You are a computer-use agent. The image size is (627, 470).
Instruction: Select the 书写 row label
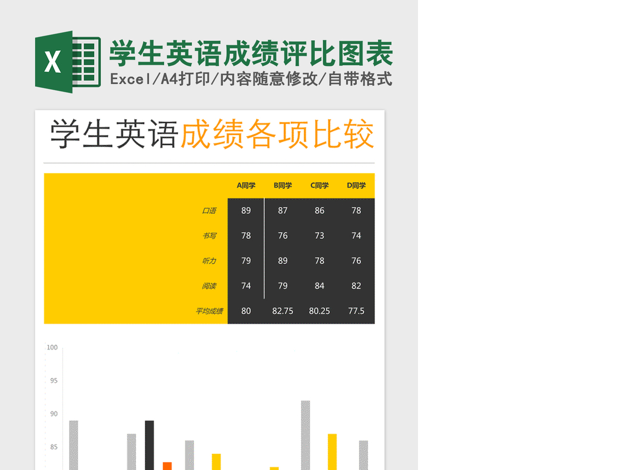pyautogui.click(x=209, y=236)
